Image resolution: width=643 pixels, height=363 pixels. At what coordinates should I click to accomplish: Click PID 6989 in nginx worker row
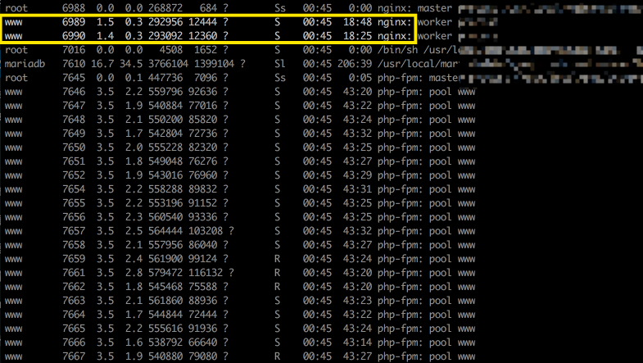pyautogui.click(x=74, y=22)
